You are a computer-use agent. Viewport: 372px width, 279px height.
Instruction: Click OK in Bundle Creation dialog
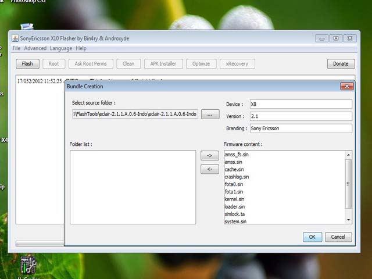tap(313, 237)
